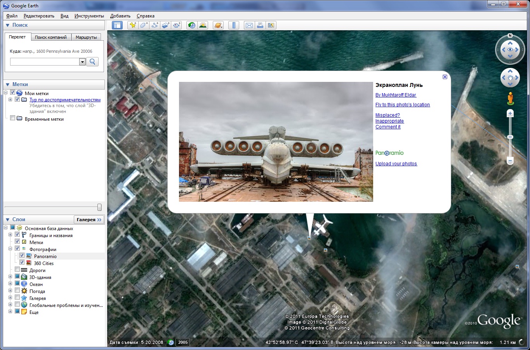Click the Upload your photos link
The width and height of the screenshot is (530, 350).
point(396,164)
